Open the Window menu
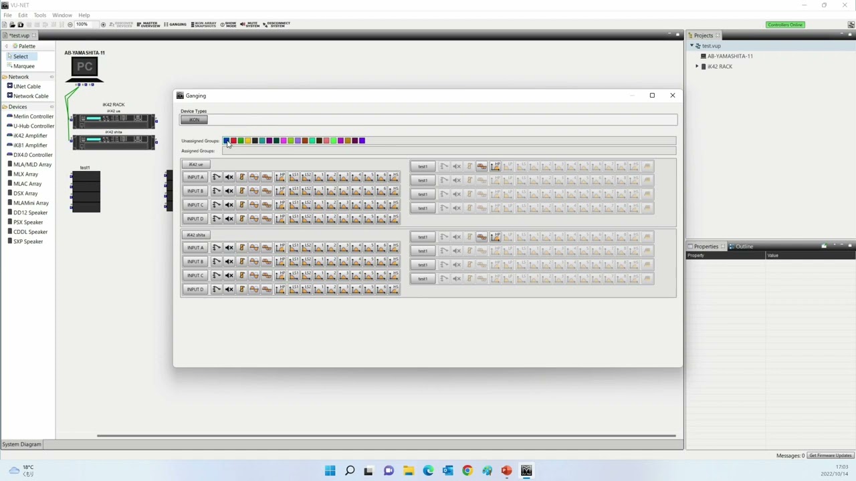Viewport: 856px width, 481px height. click(x=62, y=15)
